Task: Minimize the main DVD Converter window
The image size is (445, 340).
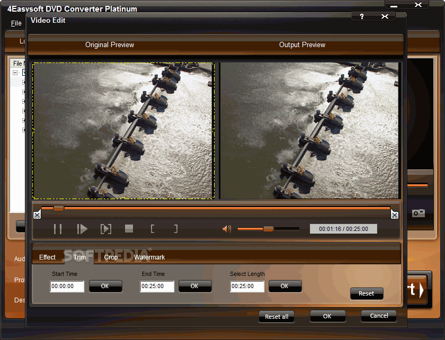Action: (394, 5)
